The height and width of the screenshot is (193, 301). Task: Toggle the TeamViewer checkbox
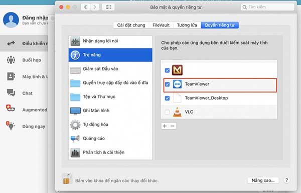pyautogui.click(x=167, y=84)
